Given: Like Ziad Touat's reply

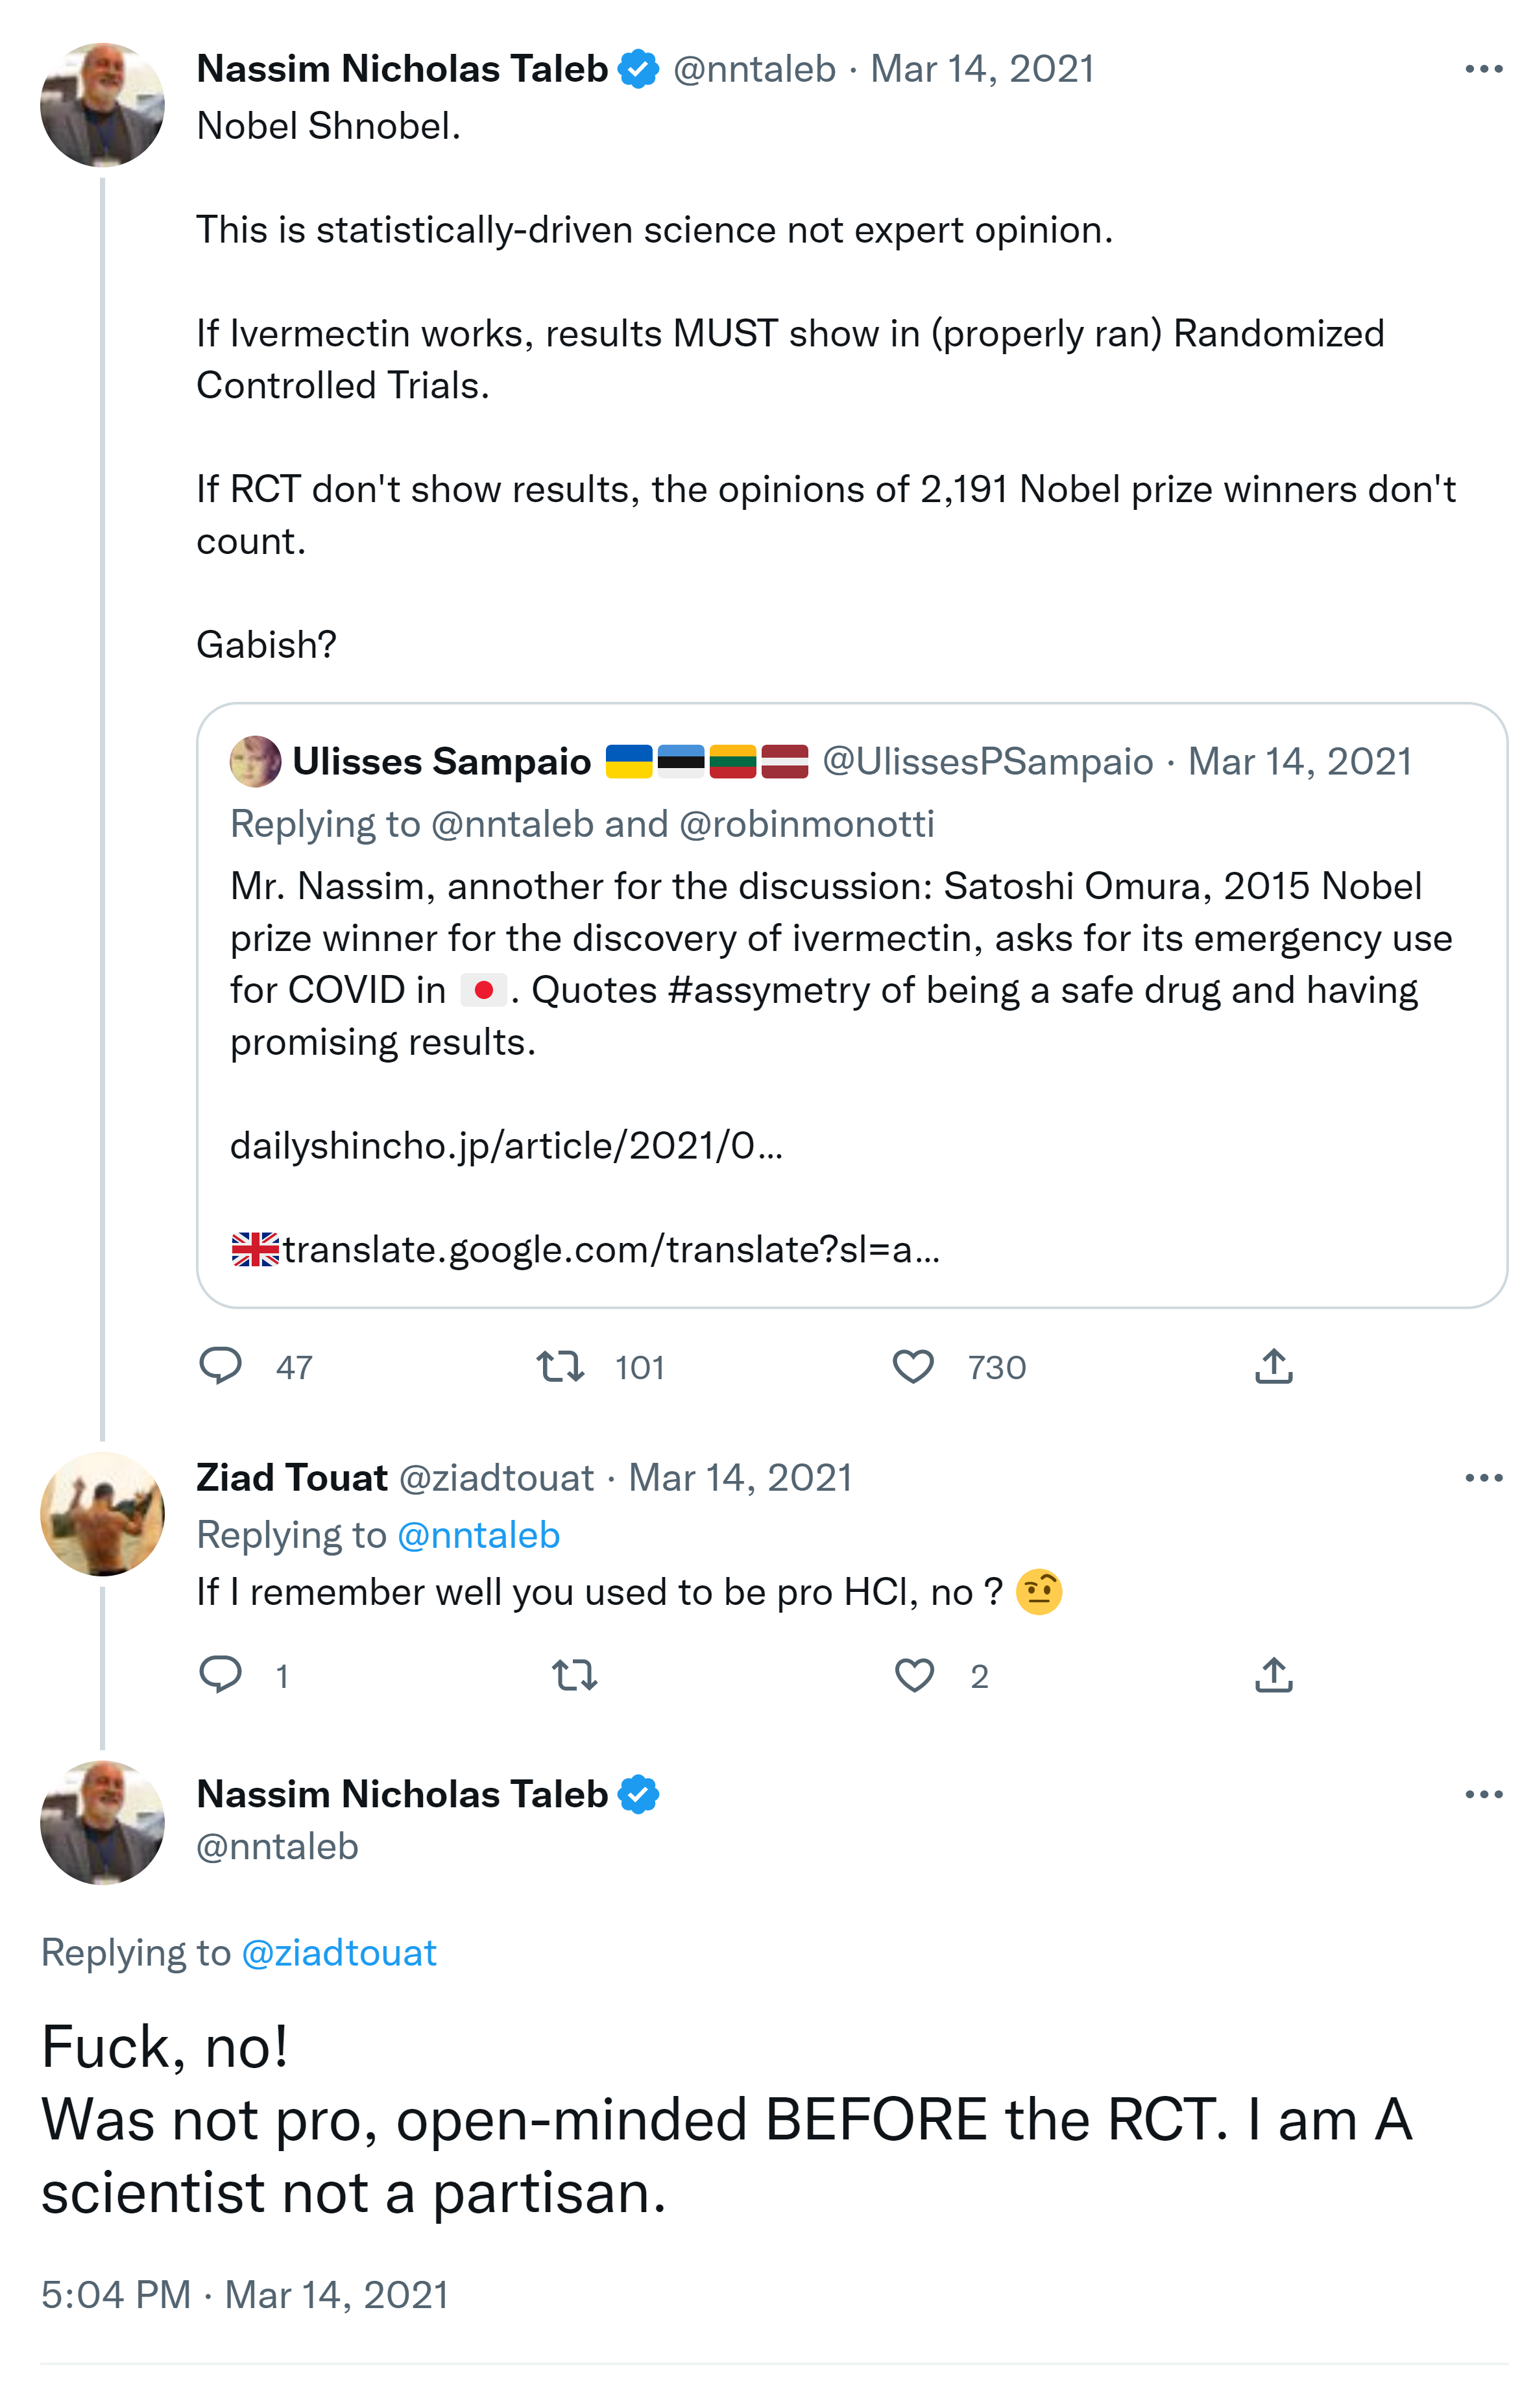Looking at the screenshot, I should click(x=914, y=1675).
